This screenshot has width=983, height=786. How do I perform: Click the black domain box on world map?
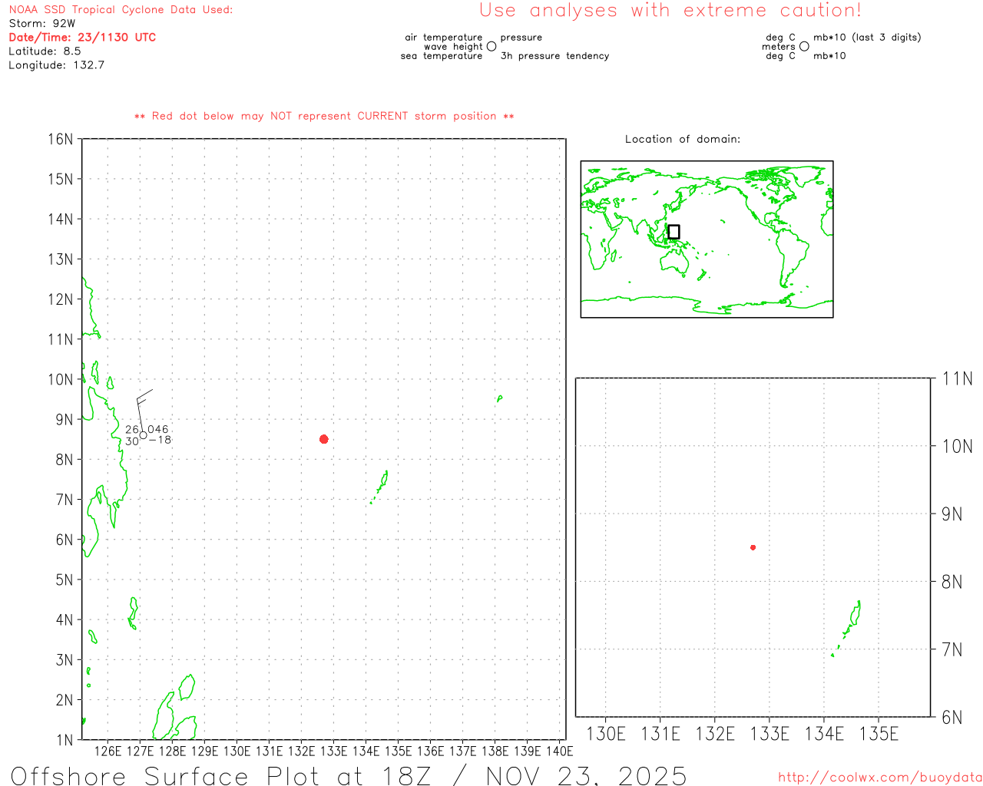[674, 232]
